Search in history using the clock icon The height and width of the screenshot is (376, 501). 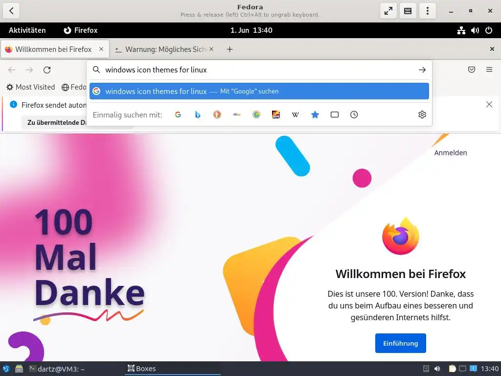354,115
